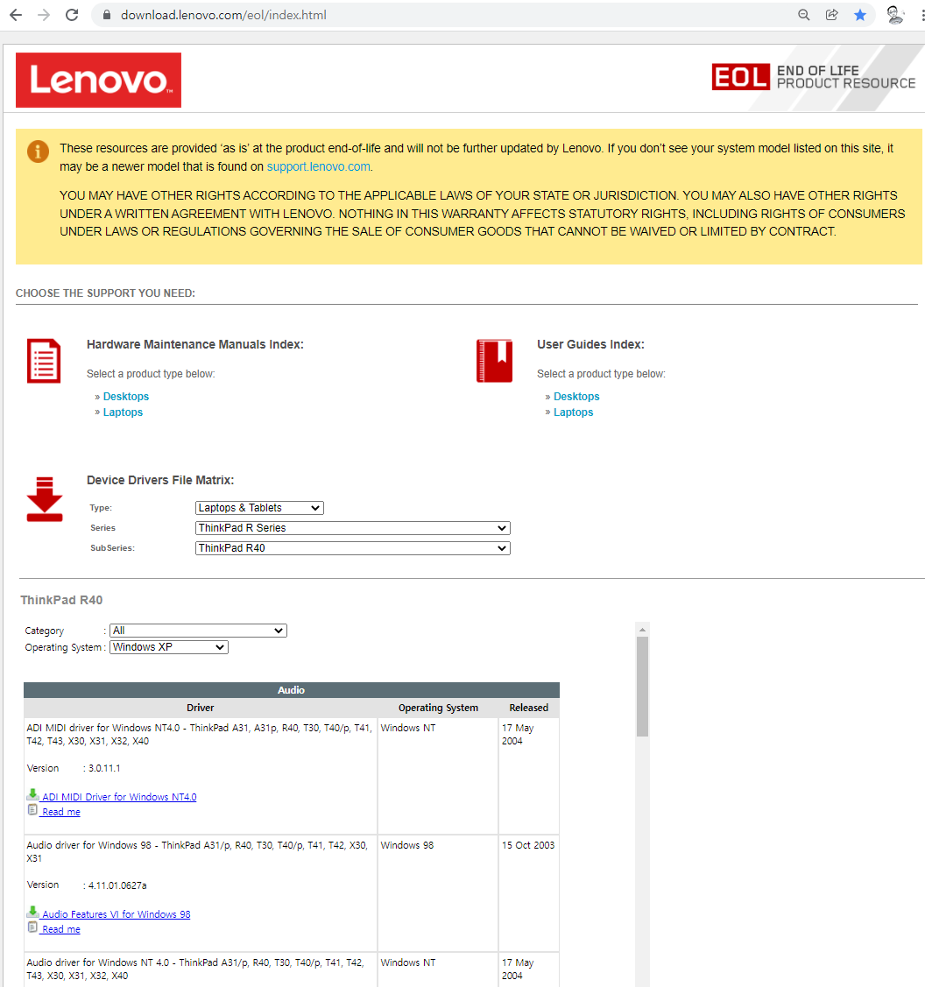Open Operating System dropdown set to Windows XP
Viewport: 925px width, 987px height.
click(x=169, y=647)
